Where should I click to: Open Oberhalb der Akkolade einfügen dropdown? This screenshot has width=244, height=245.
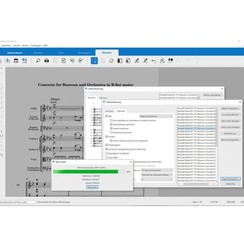point(157,175)
